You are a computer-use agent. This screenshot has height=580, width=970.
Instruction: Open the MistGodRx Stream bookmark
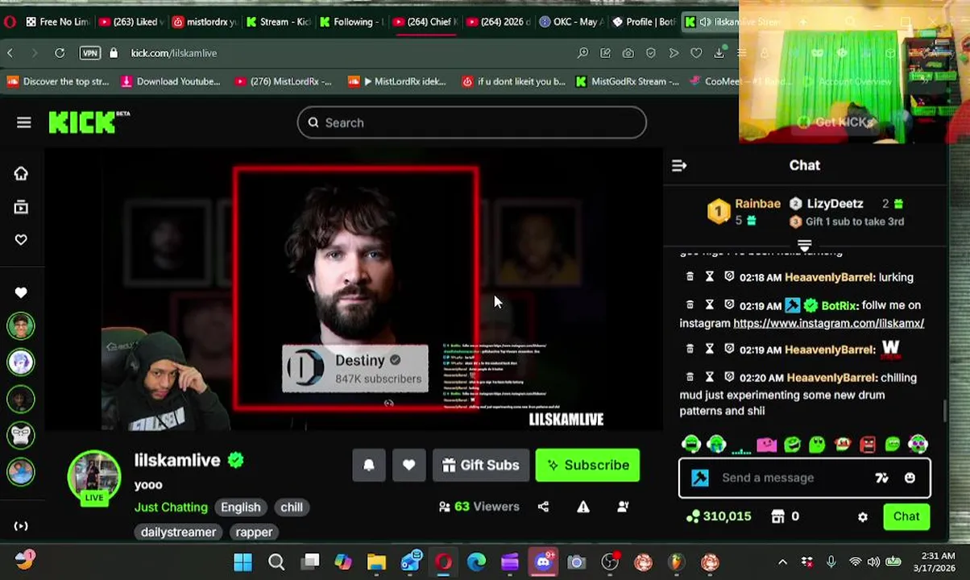pyautogui.click(x=627, y=81)
